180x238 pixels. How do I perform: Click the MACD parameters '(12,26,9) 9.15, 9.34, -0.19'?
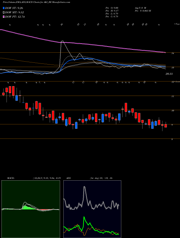coord(47,178)
